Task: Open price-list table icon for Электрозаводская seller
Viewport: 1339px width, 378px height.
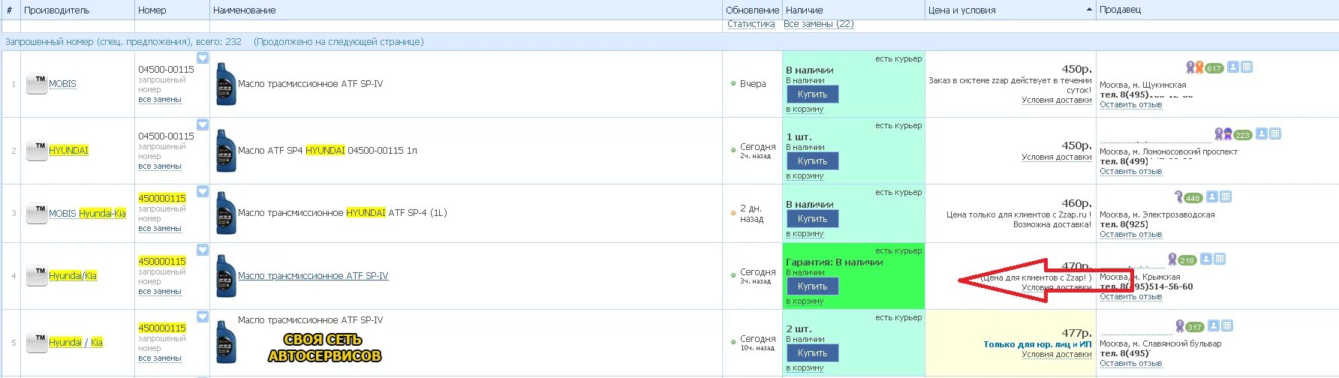Action: (1226, 196)
